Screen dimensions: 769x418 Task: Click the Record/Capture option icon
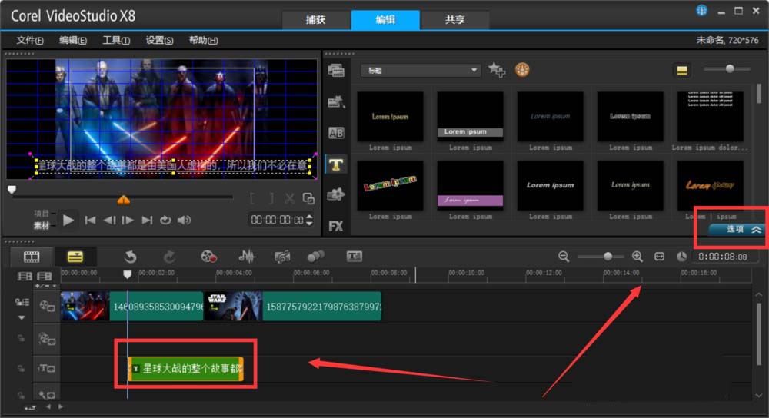209,257
